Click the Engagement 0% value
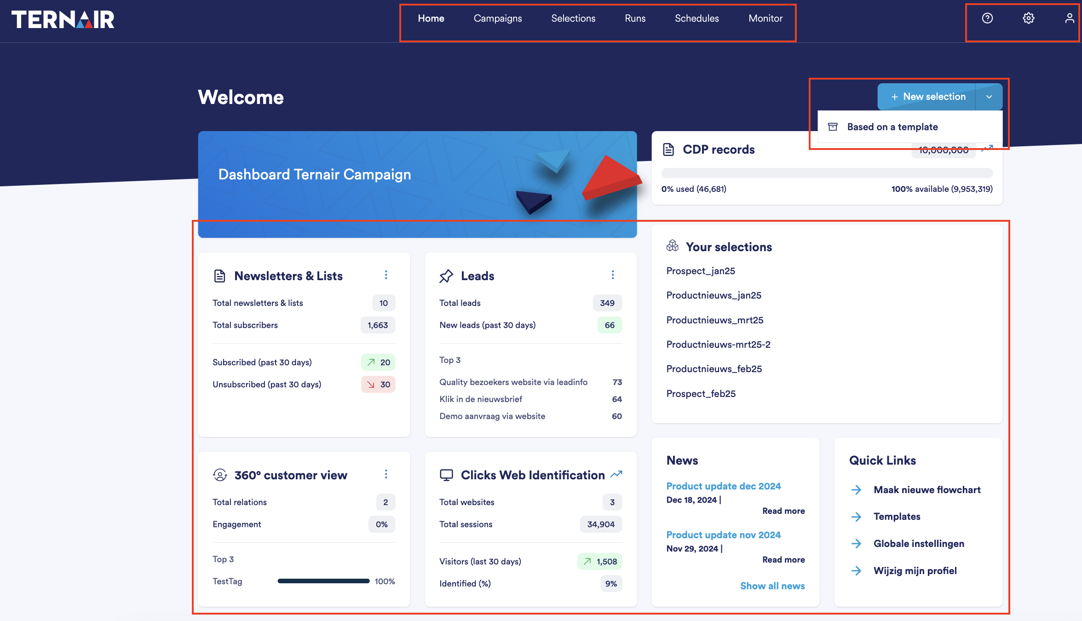Viewport: 1082px width, 621px height. (x=382, y=524)
